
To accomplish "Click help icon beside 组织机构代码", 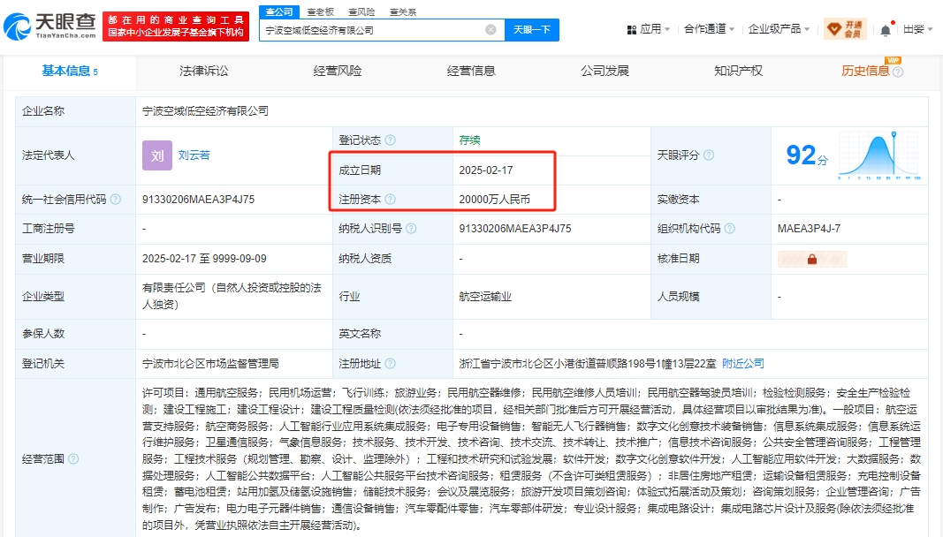I will tap(729, 229).
